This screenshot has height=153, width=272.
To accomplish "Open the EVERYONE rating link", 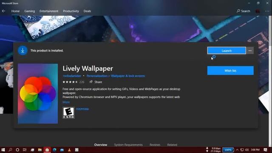I will (82, 109).
